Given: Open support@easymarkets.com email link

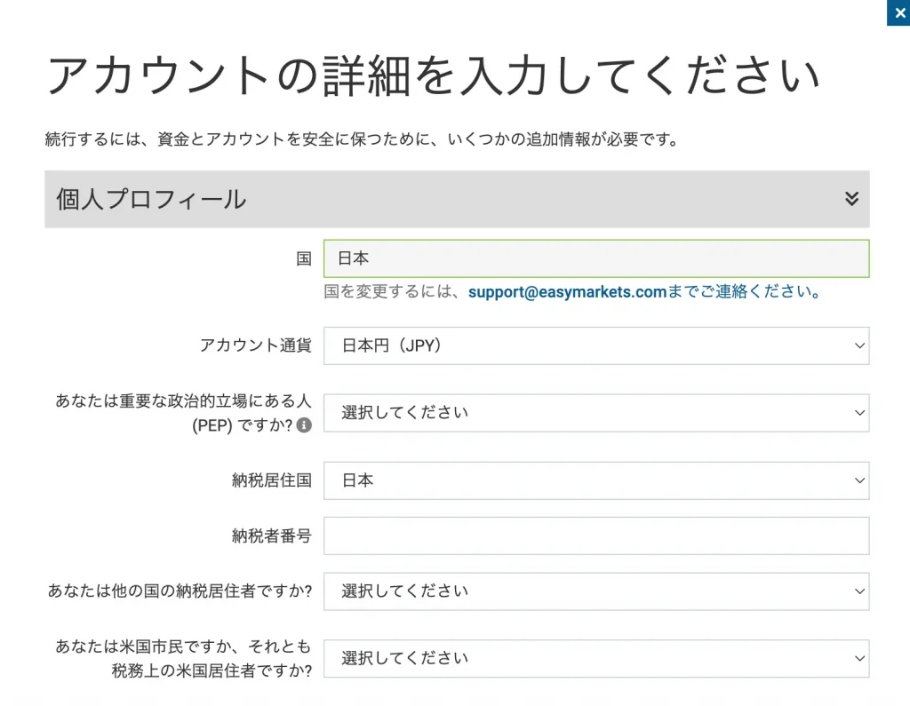Looking at the screenshot, I should tap(567, 292).
